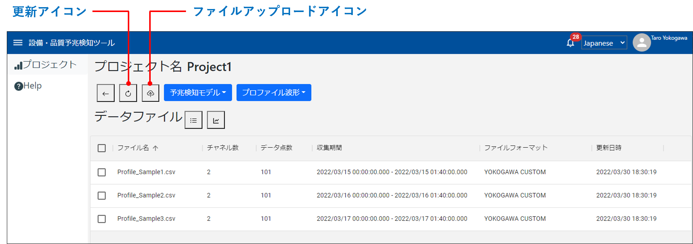Click the Taro Yokogawa user name
The image size is (693, 244).
(x=669, y=38)
